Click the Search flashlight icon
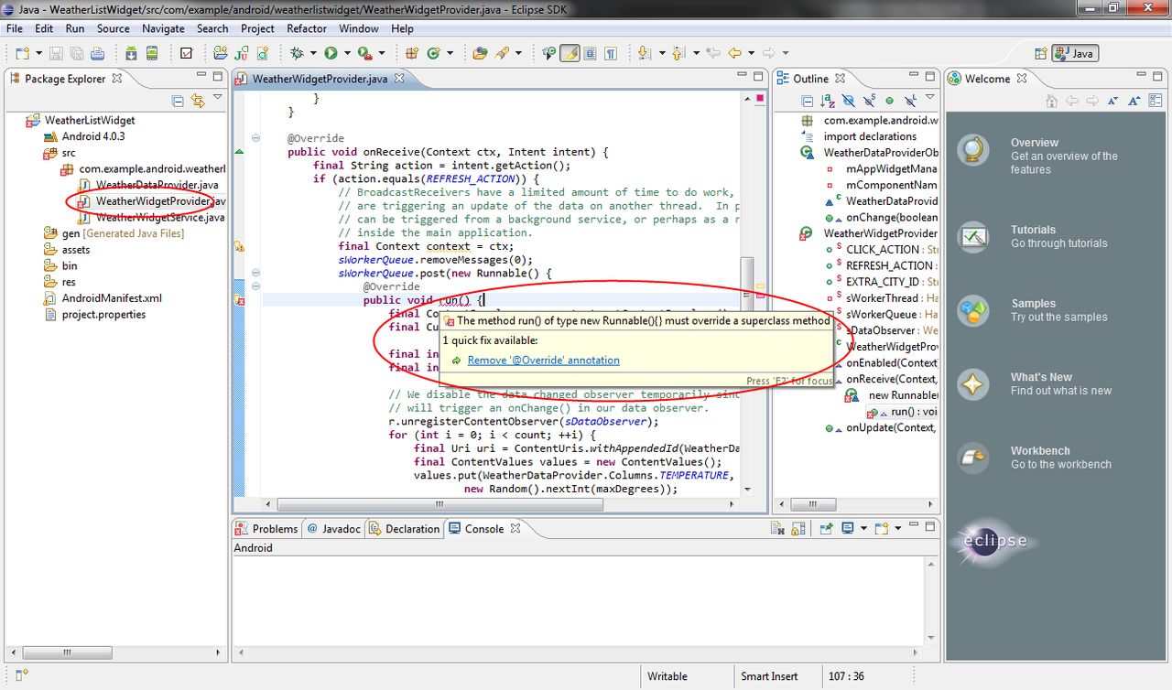The image size is (1172, 690). (502, 53)
